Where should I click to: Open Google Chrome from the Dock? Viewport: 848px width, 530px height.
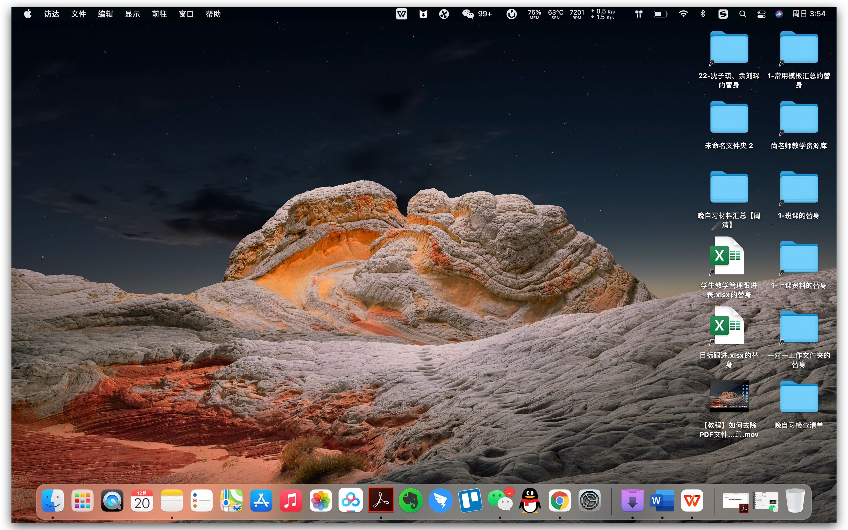pos(560,500)
